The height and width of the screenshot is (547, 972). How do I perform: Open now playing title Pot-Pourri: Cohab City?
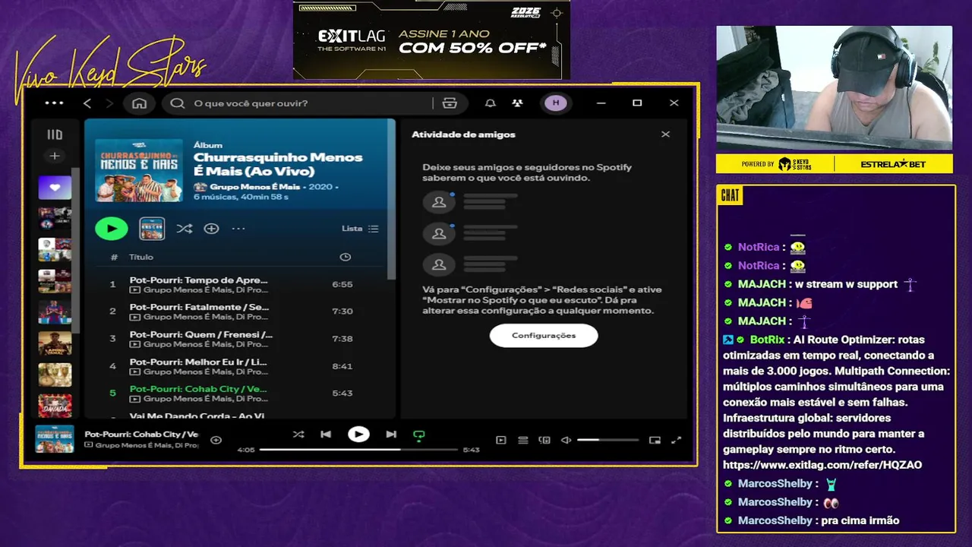(141, 435)
